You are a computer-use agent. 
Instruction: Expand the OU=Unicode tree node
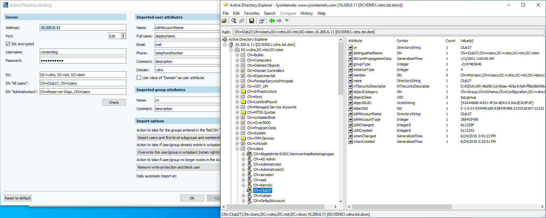(237, 143)
